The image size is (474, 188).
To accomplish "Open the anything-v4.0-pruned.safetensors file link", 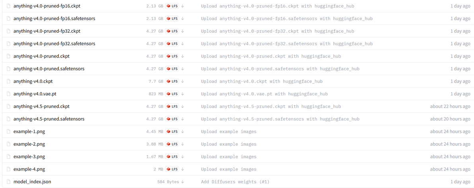I will (x=49, y=69).
